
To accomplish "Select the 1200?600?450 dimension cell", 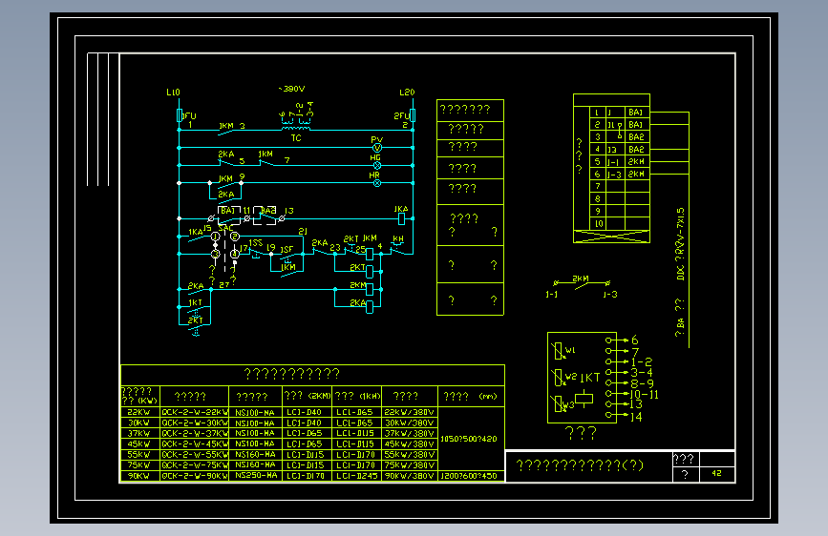I will coord(469,475).
